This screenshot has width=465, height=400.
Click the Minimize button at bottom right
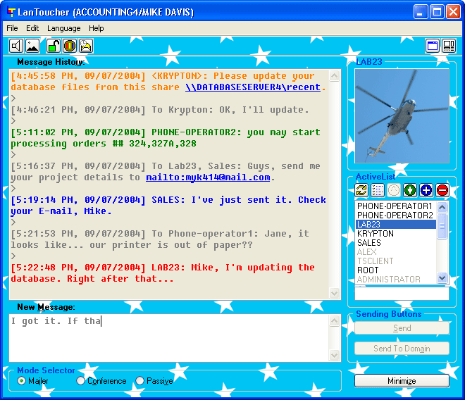pos(402,381)
